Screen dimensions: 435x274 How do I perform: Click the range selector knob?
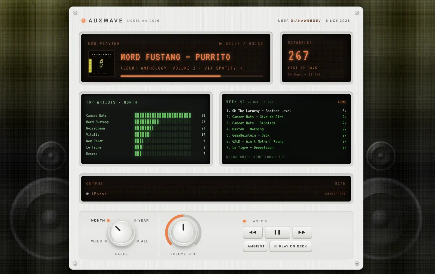click(122, 233)
